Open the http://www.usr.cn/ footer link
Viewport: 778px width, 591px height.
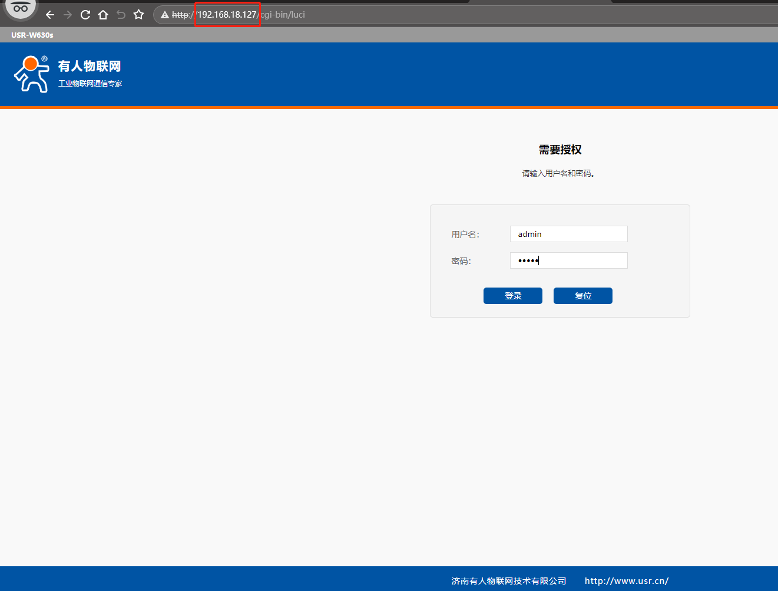click(626, 581)
